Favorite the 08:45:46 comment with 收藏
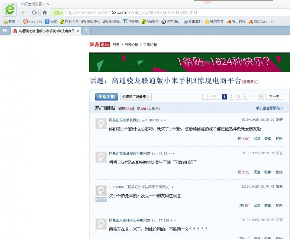Viewport: 290px width, 239px height. point(268,205)
